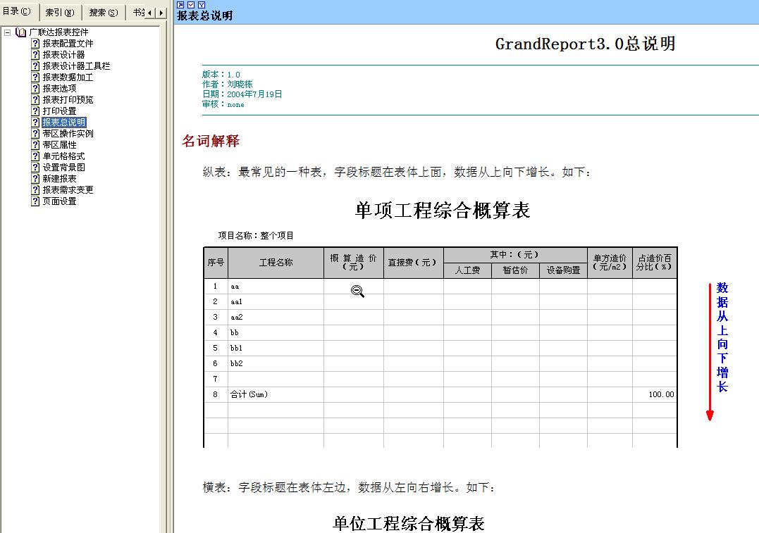Click the book icon beside 广联达报表控件

pyautogui.click(x=20, y=32)
